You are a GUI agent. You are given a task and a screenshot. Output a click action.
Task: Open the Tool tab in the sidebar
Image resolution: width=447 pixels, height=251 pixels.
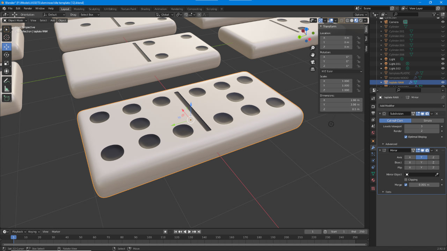click(x=366, y=39)
